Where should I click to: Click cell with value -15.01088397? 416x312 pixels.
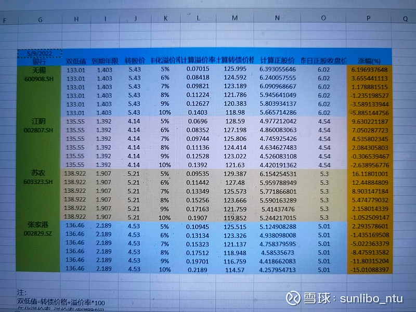tap(370, 270)
